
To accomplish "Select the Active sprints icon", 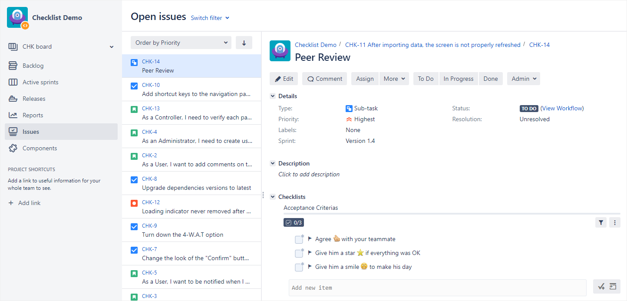I will [x=13, y=82].
